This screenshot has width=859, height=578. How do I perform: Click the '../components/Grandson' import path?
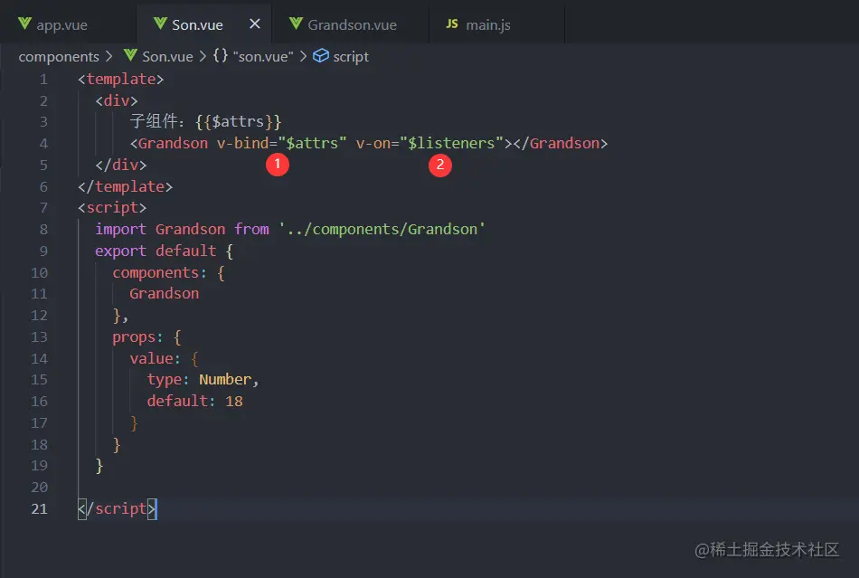click(382, 229)
